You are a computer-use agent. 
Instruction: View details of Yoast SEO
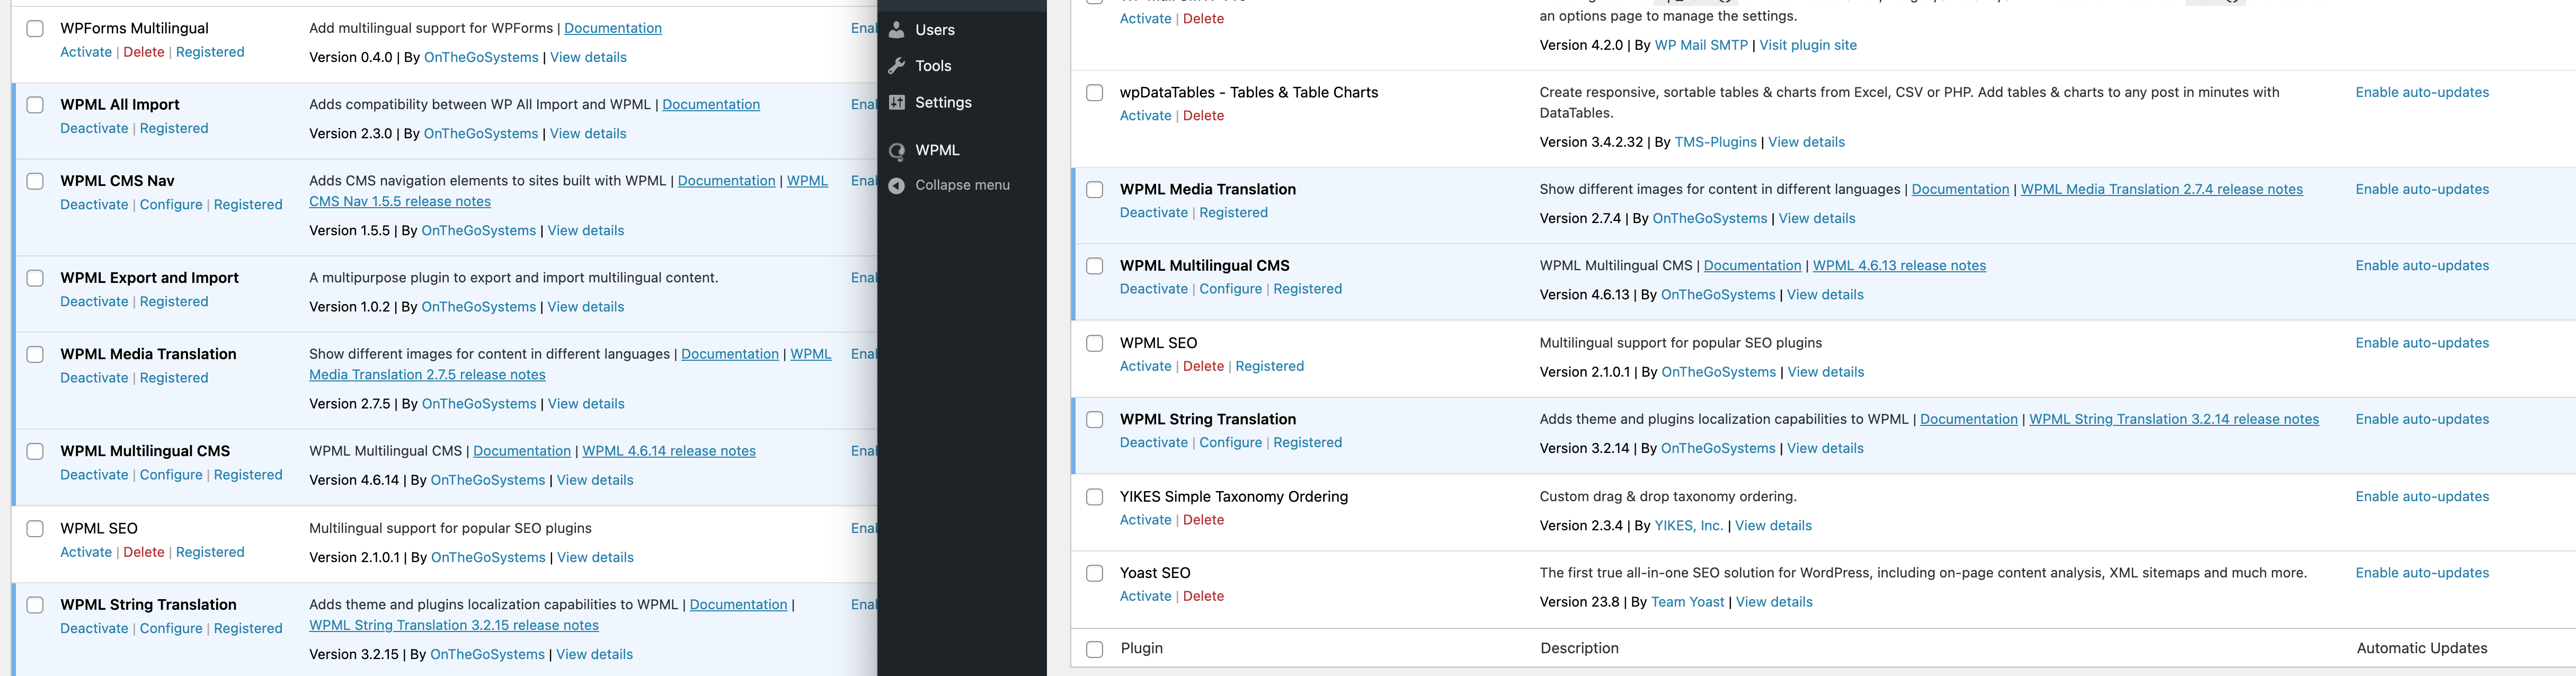(x=1774, y=602)
